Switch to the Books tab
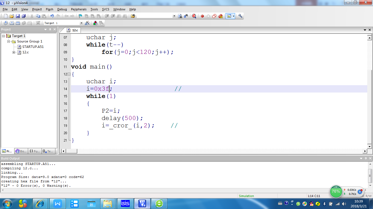Viewport: 373px width, 209px height. (x=21, y=151)
